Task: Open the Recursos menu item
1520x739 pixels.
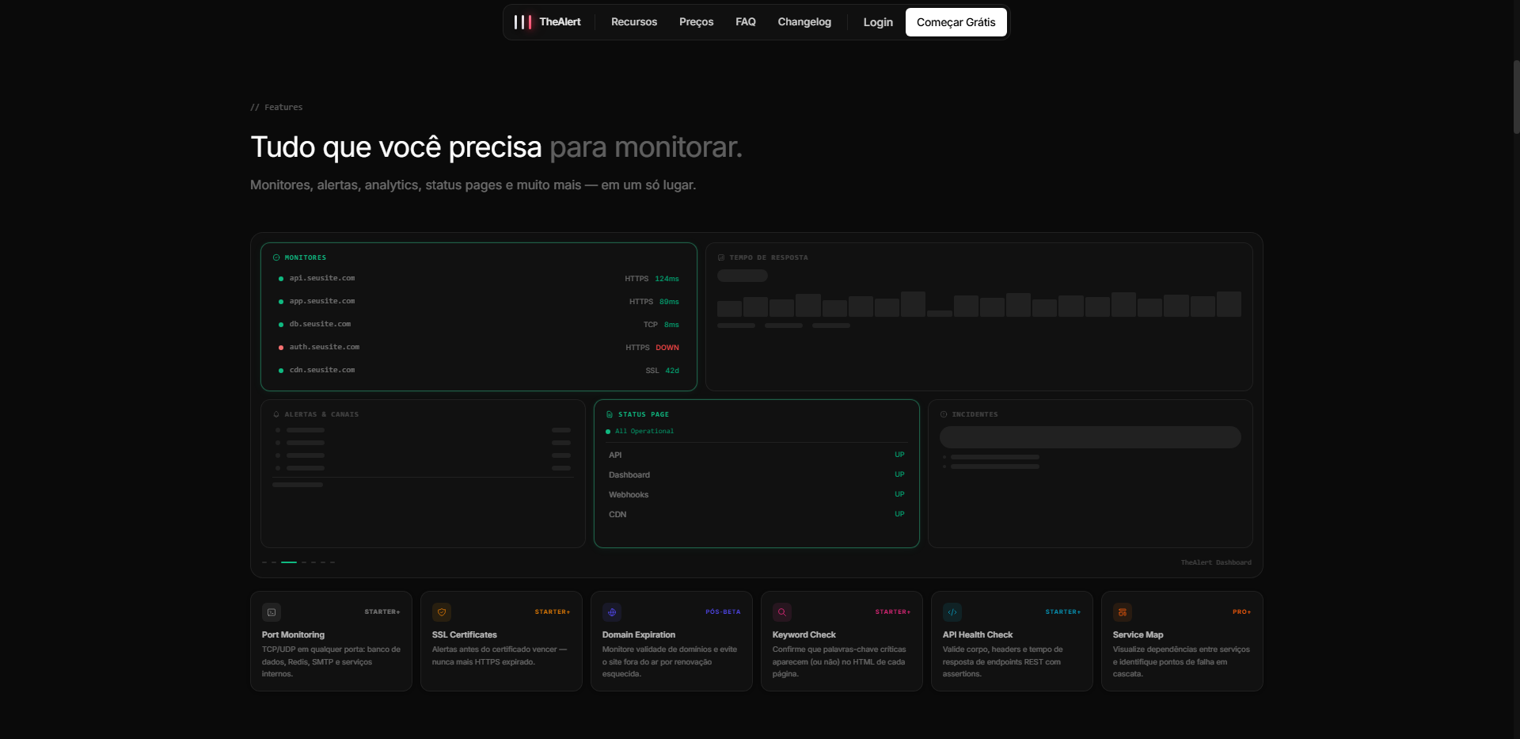Action: point(634,22)
